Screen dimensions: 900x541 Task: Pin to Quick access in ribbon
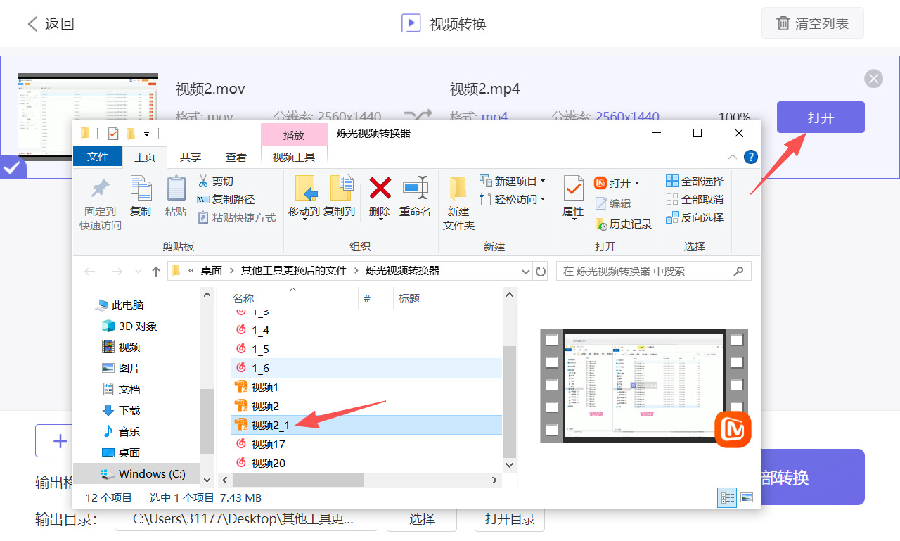pyautogui.click(x=101, y=204)
